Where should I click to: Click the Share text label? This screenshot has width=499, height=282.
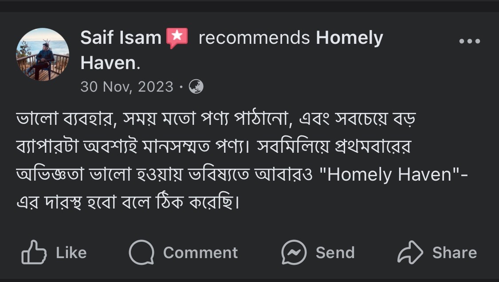455,253
